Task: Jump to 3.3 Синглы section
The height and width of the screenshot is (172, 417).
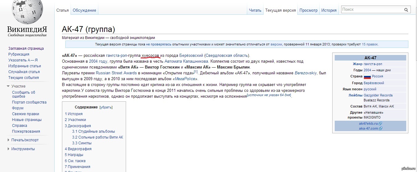Action: point(82,143)
